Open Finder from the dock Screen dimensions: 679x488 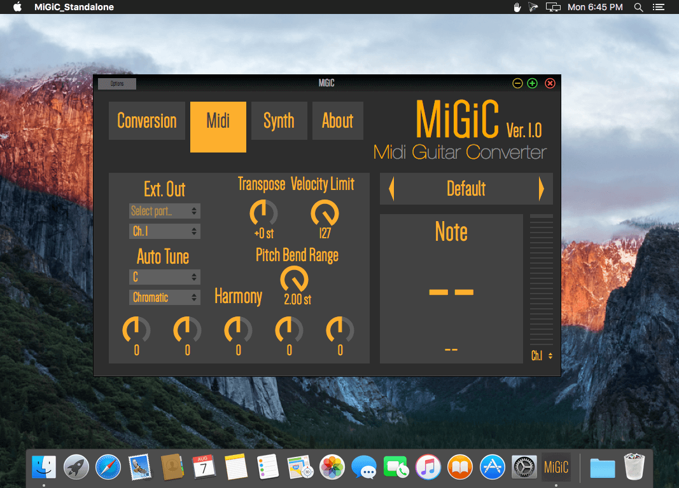click(44, 467)
